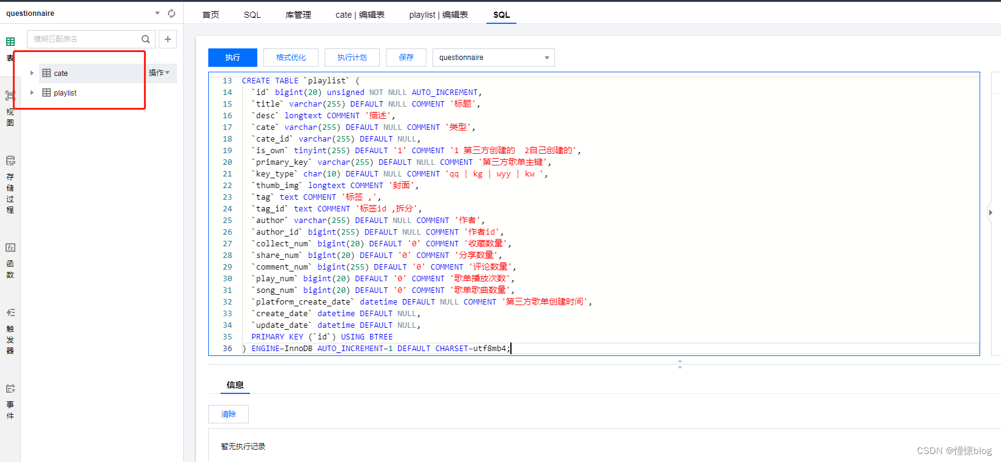Click the `title` column line 15
The height and width of the screenshot is (462, 1001).
pos(366,104)
